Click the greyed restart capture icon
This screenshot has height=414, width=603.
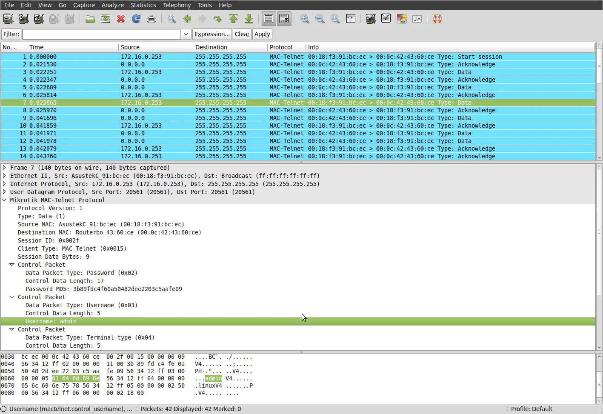point(69,19)
